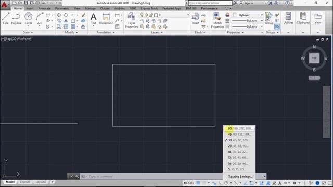Expand the Block panel
This screenshot has width=333, height=187.
click(x=200, y=32)
